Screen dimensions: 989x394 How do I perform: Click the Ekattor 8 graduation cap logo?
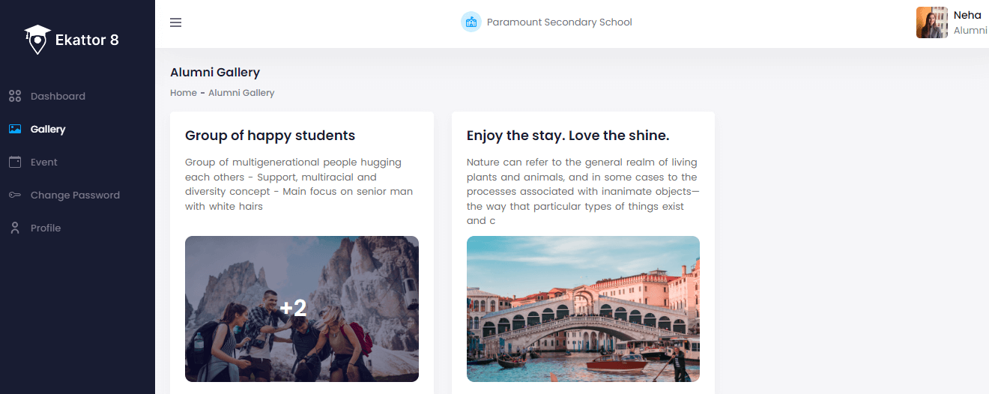pyautogui.click(x=37, y=40)
